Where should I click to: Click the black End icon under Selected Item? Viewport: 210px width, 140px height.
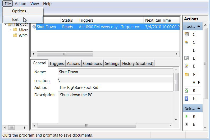[186, 124]
